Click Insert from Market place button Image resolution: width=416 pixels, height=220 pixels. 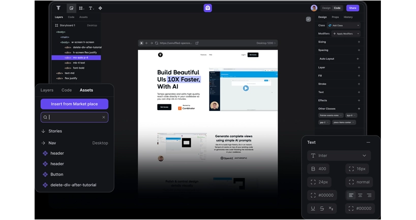[74, 104]
